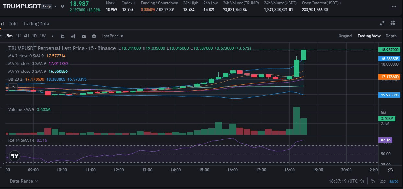
Task: Open the trading rules book icon
Action: [x=63, y=6]
